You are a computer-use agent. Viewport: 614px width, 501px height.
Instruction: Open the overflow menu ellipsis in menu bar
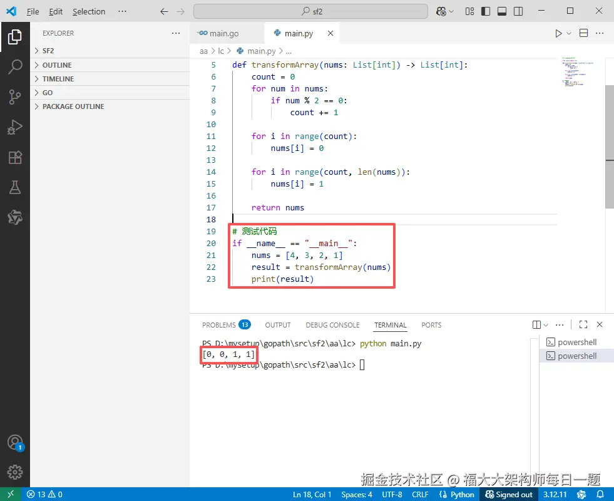pyautogui.click(x=122, y=11)
